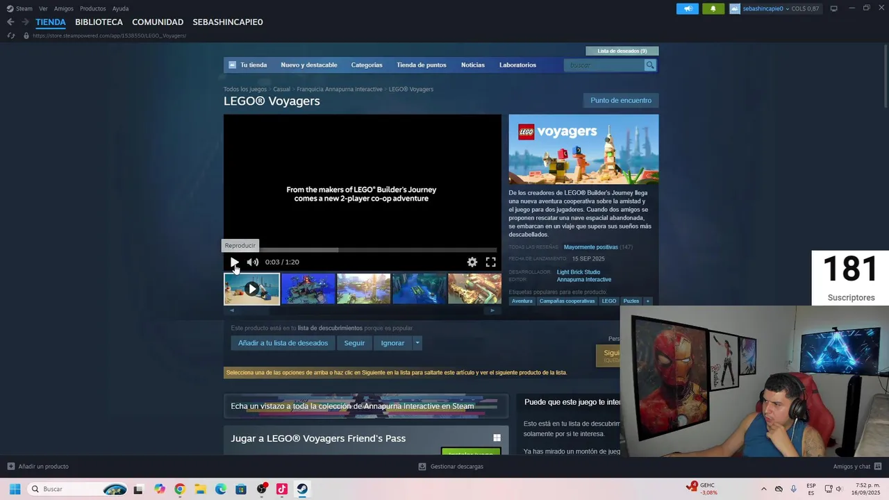The width and height of the screenshot is (889, 500).
Task: Seek on the video progress bar
Action: point(362,250)
